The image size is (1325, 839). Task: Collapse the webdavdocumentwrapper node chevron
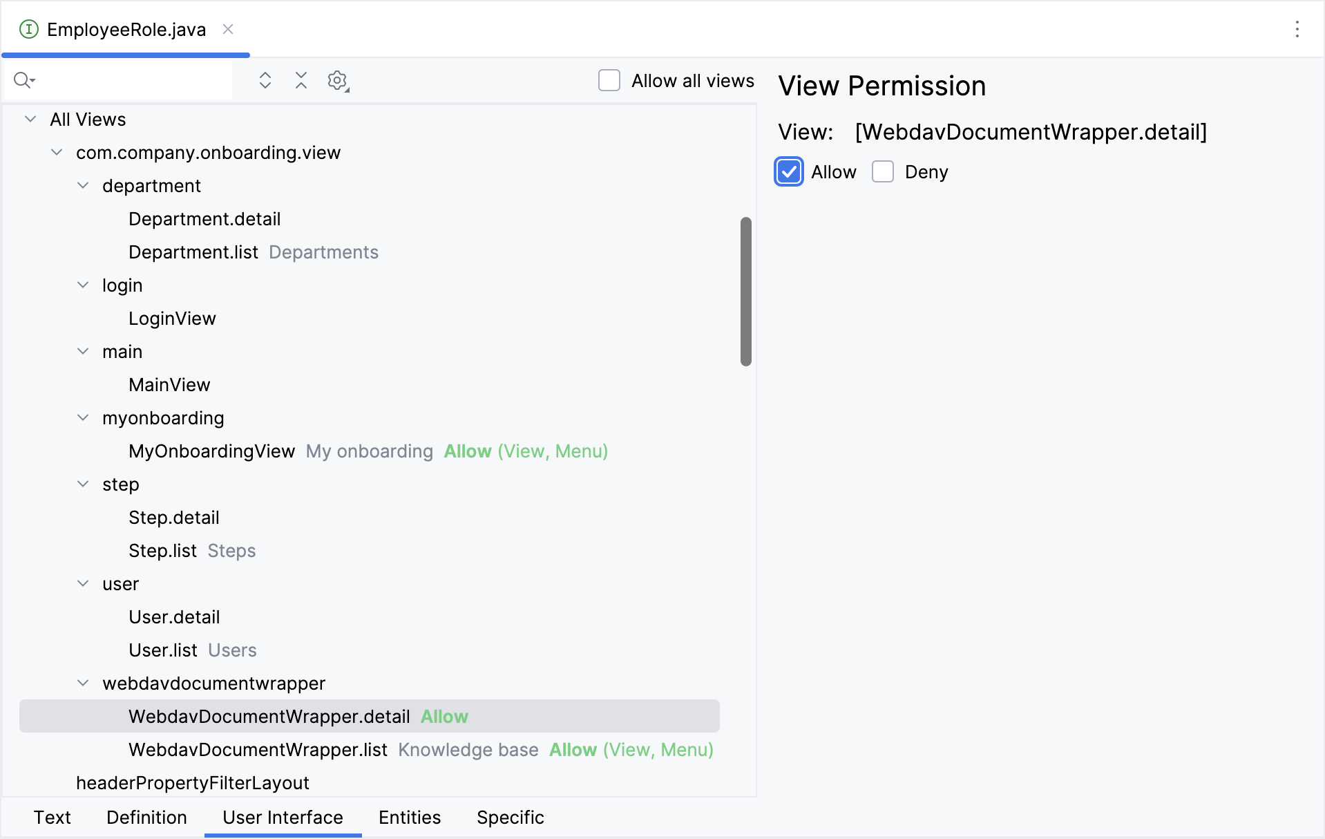click(x=83, y=684)
